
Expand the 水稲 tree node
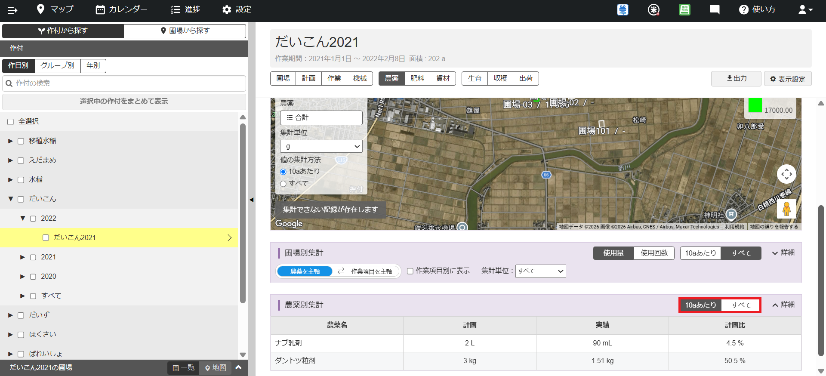[10, 180]
